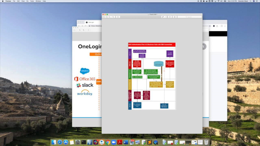This screenshot has height=146, width=260.
Task: Click the OneLogin tab in background browser window
Action: (93, 22)
